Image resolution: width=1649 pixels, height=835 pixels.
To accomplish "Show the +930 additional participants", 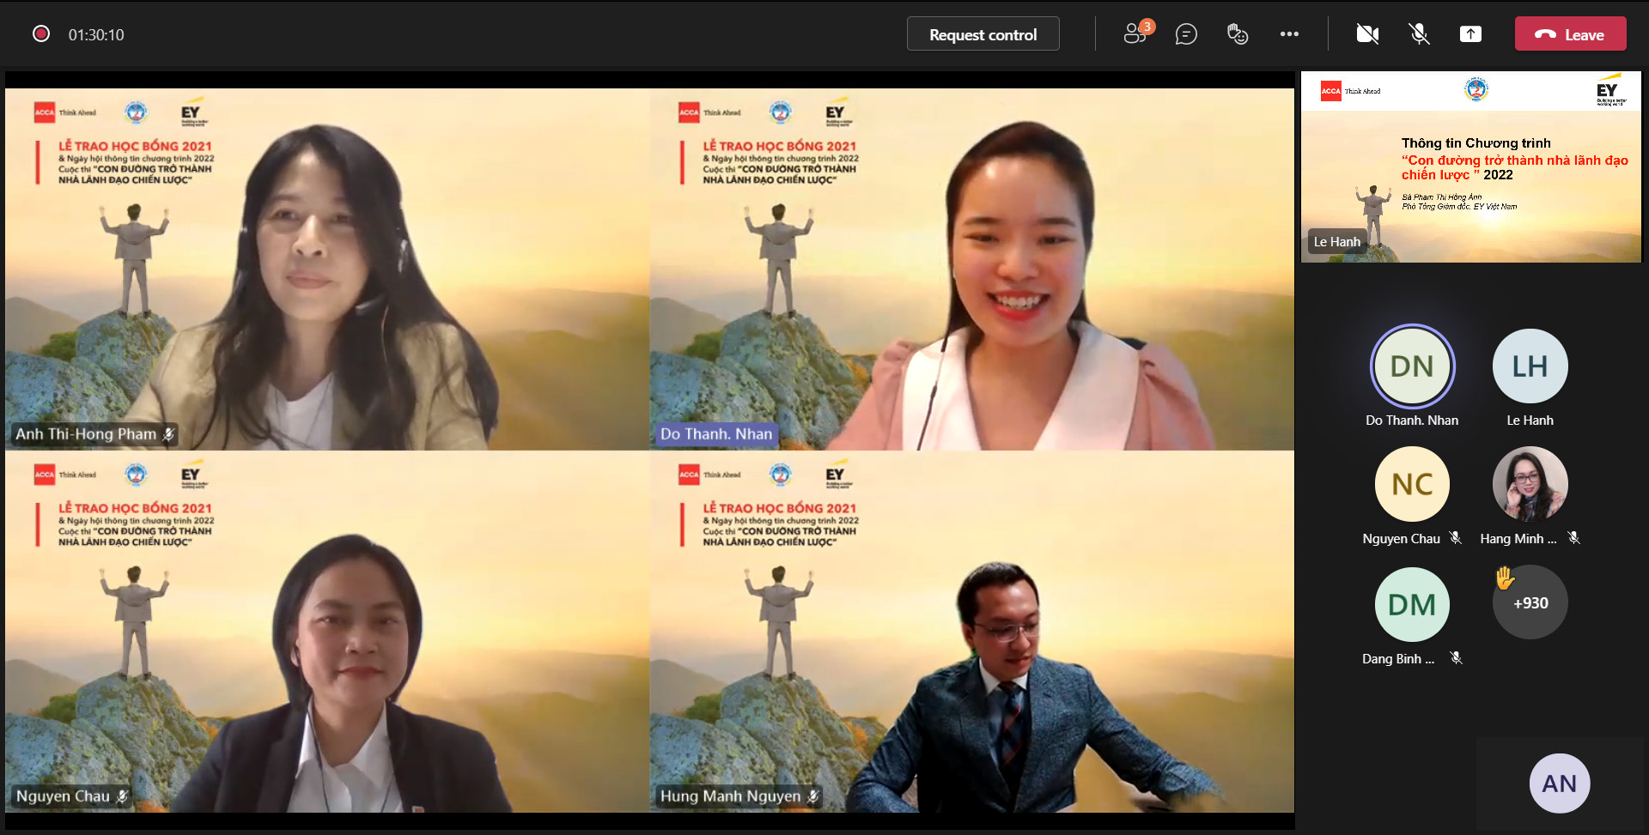I will [1530, 602].
